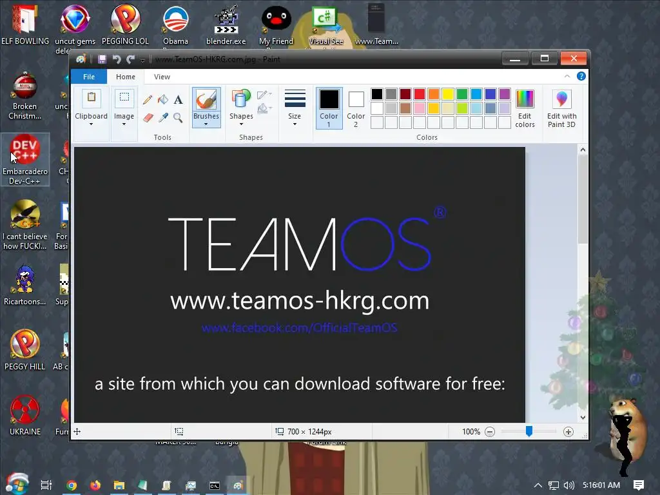Viewport: 660px width, 495px height.
Task: Click the Clipboard paste icon
Action: (91, 98)
